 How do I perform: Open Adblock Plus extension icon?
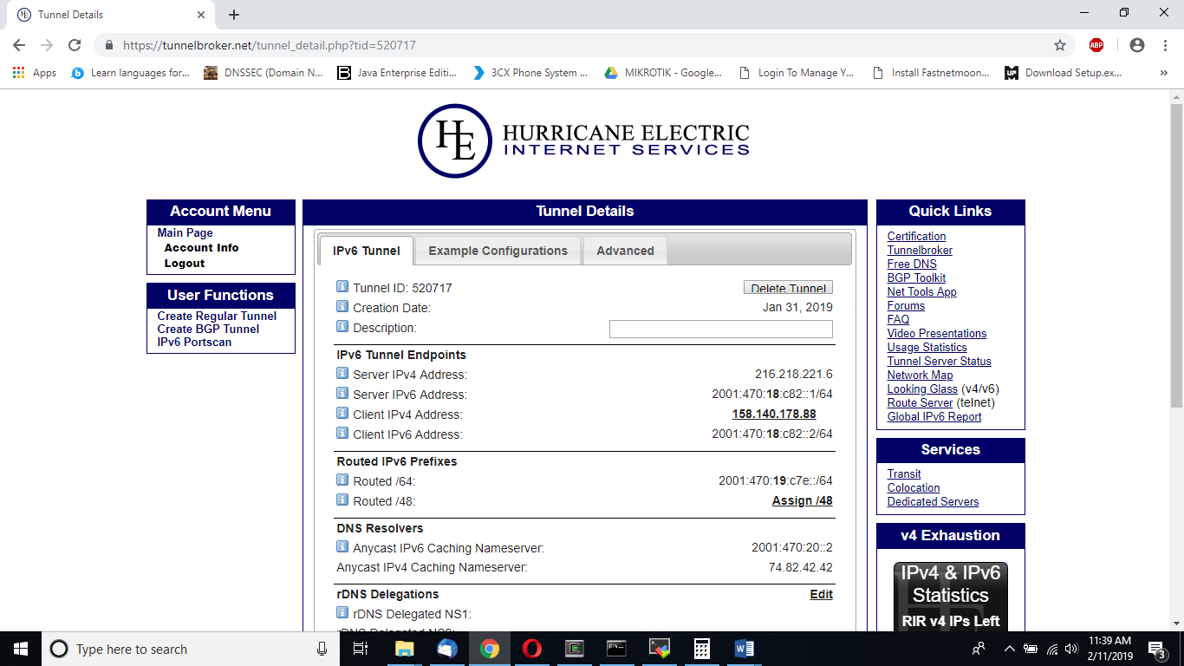(1096, 45)
